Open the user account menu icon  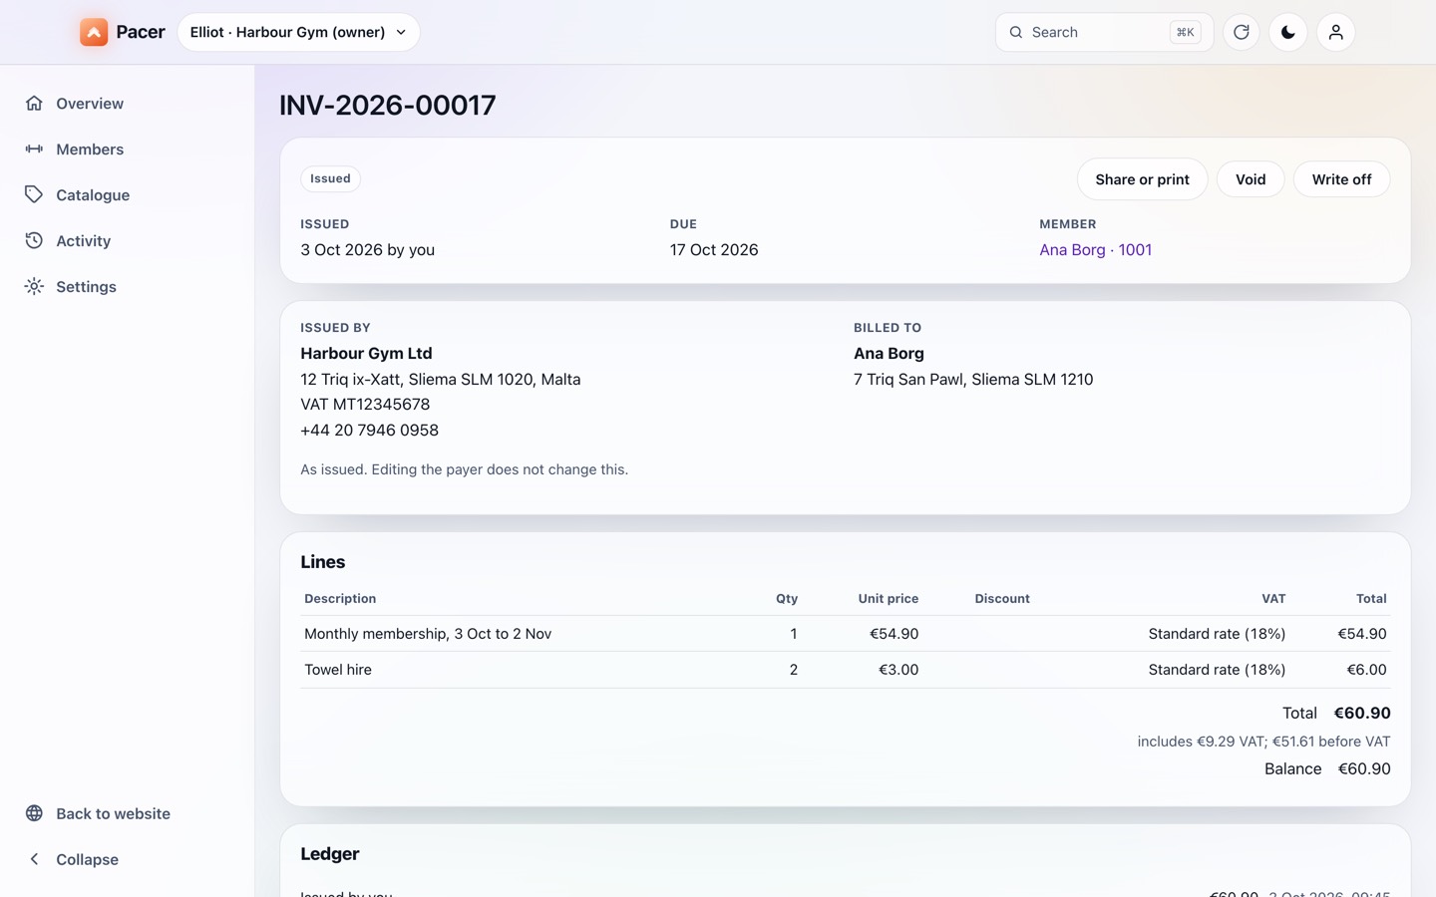1336,32
